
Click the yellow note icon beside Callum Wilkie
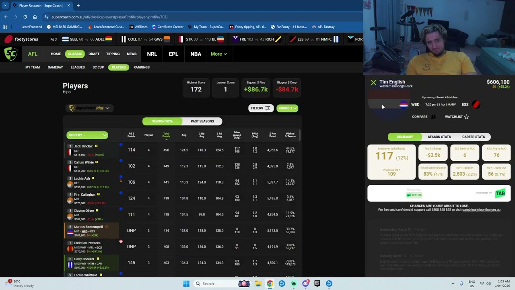pos(97,162)
